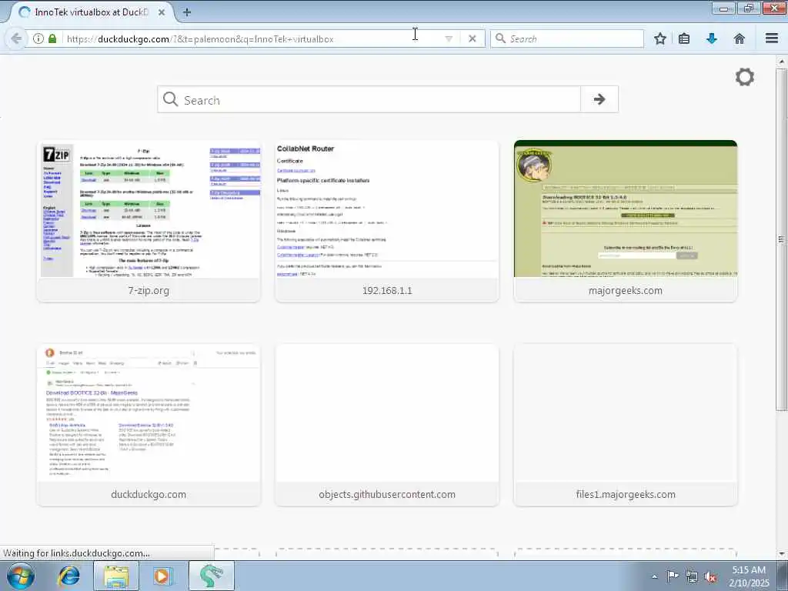Click the scrollbar down arrow
Screen dimensions: 788x591
[x=781, y=554]
